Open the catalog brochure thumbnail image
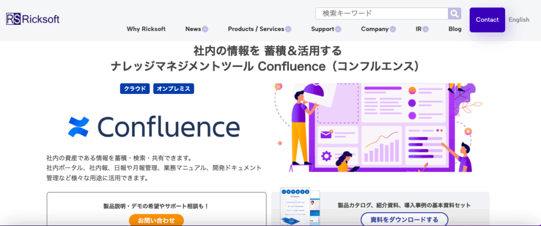The image size is (541, 226). coord(301,206)
